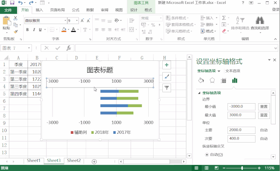The image size is (280, 171).
Task: Open the font size dropdown
Action: pyautogui.click(x=77, y=21)
